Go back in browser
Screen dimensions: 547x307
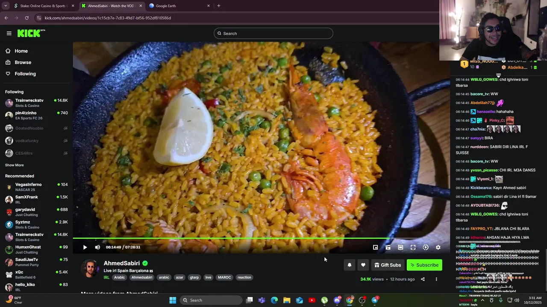click(6, 18)
